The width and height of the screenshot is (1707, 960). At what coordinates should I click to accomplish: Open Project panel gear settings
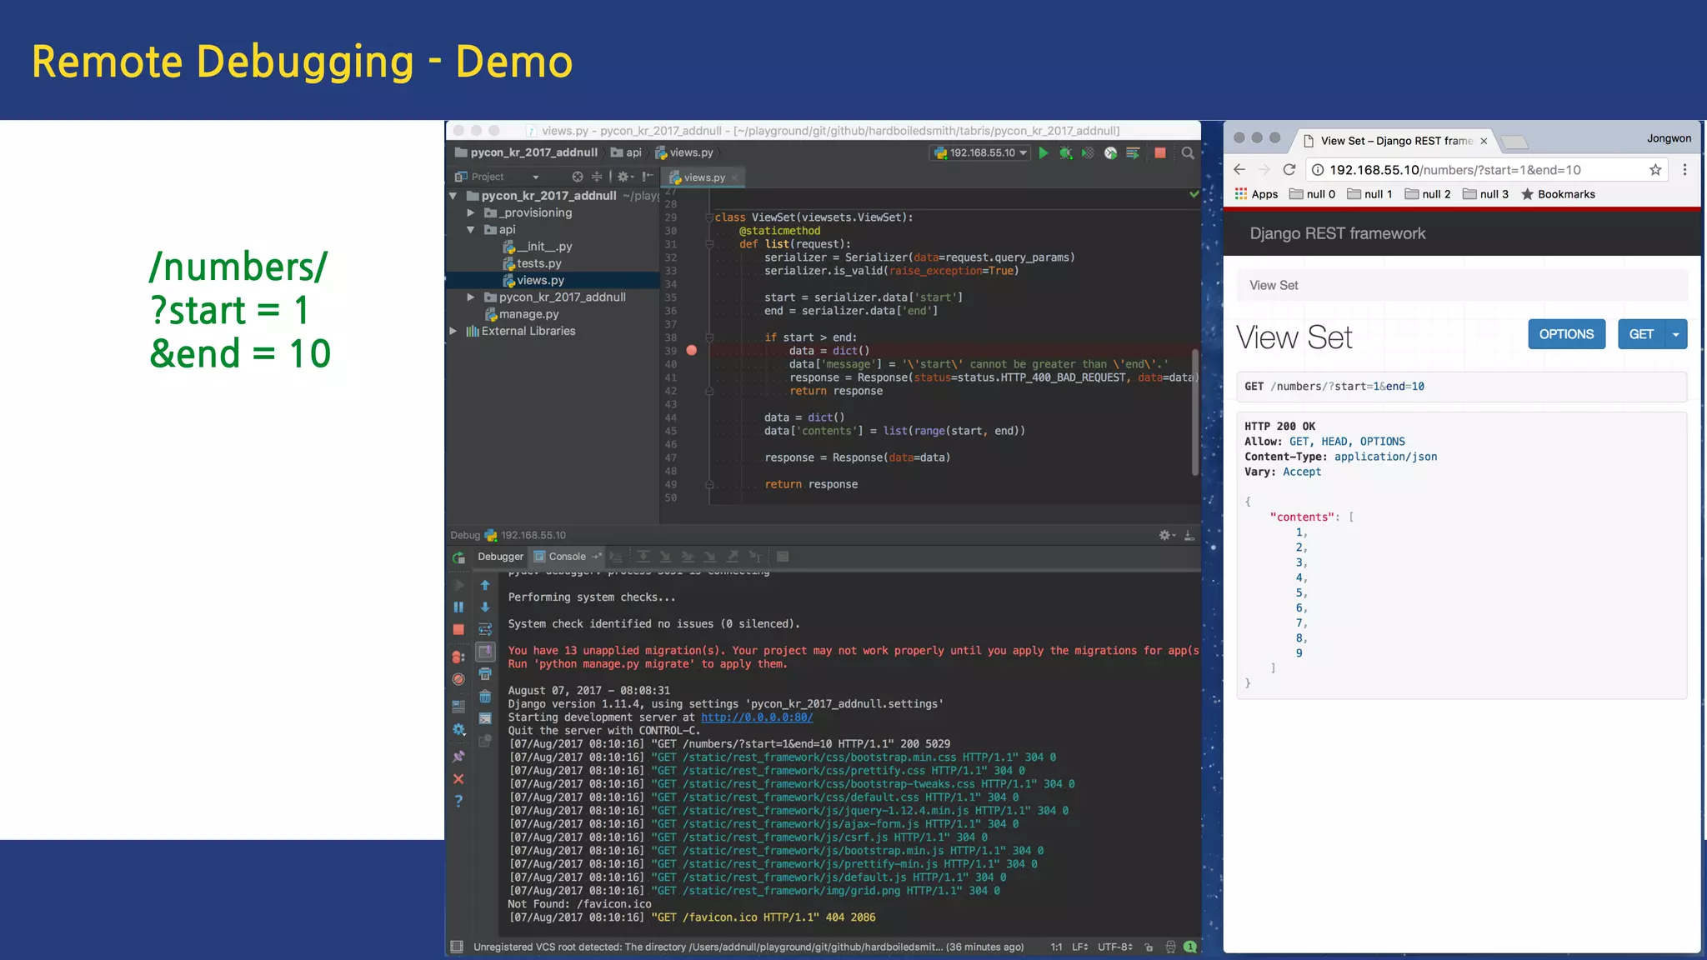coord(624,177)
